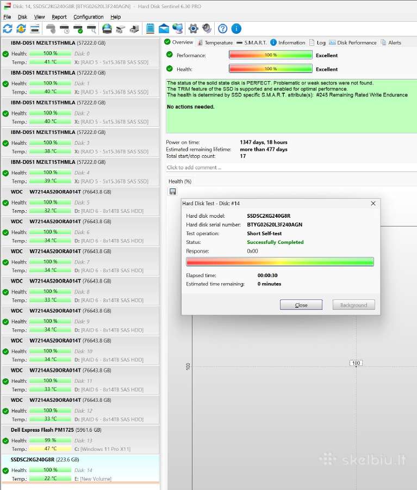Image resolution: width=417 pixels, height=490 pixels.
Task: Click the 'Click to add comment' field
Action: coord(291,168)
